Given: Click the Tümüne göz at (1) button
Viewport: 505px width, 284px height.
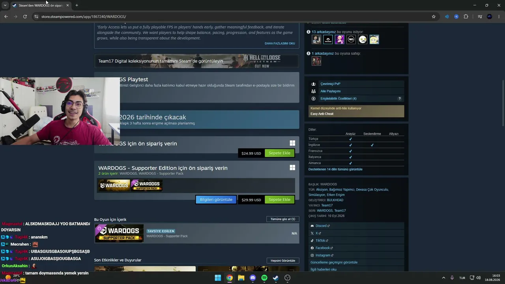Looking at the screenshot, I should [x=283, y=219].
